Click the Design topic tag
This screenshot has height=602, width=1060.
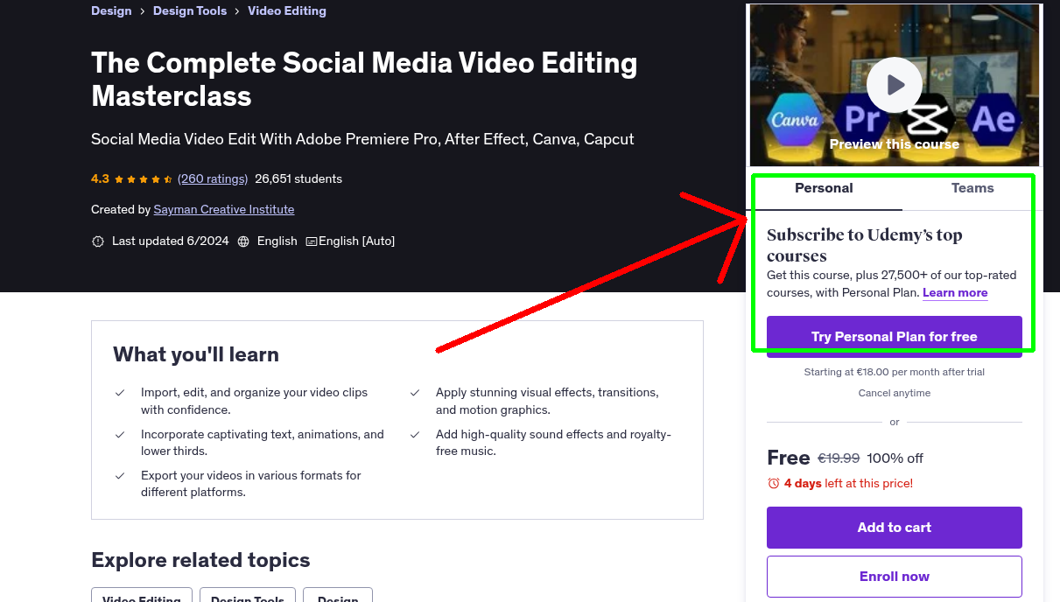coord(338,595)
